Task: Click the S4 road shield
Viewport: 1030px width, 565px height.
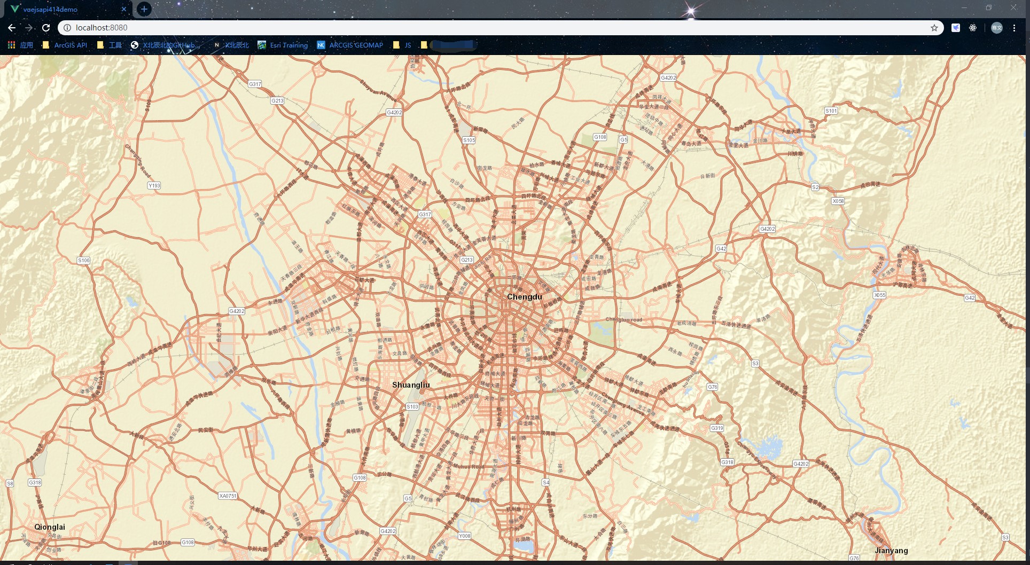Action: click(546, 483)
